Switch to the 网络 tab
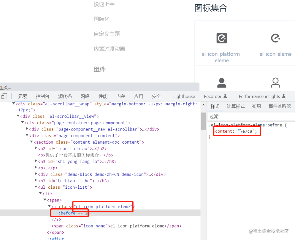The image size is (295, 240). (x=85, y=96)
